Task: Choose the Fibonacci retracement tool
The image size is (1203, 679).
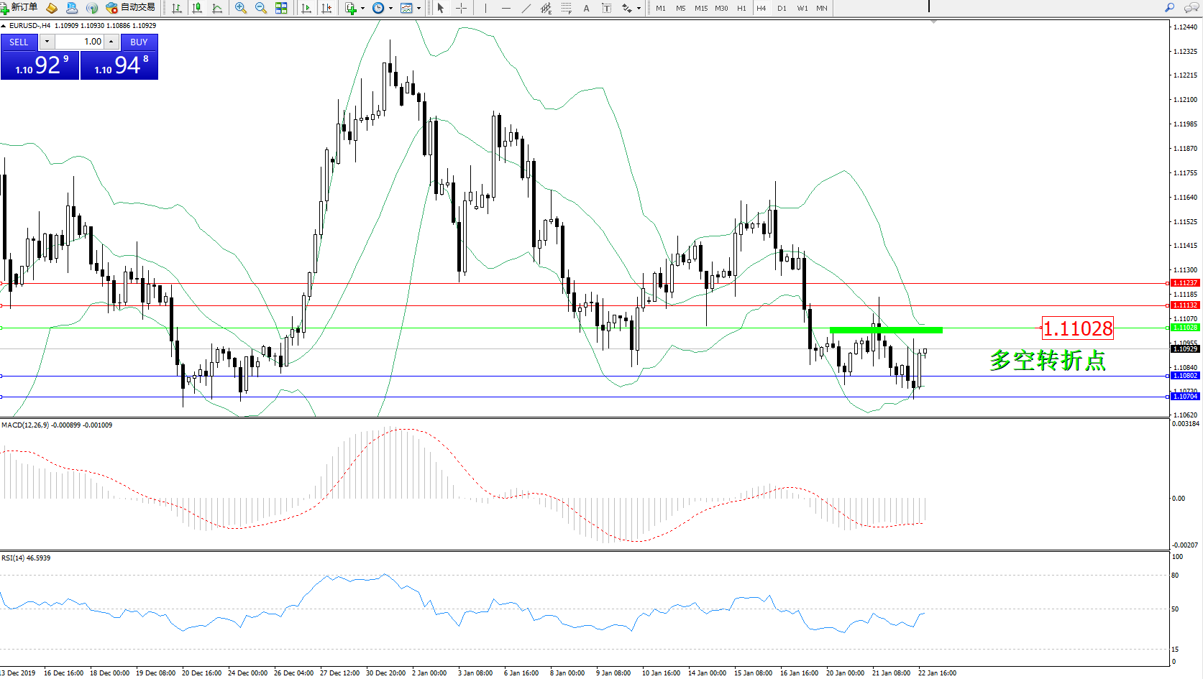Action: (567, 8)
